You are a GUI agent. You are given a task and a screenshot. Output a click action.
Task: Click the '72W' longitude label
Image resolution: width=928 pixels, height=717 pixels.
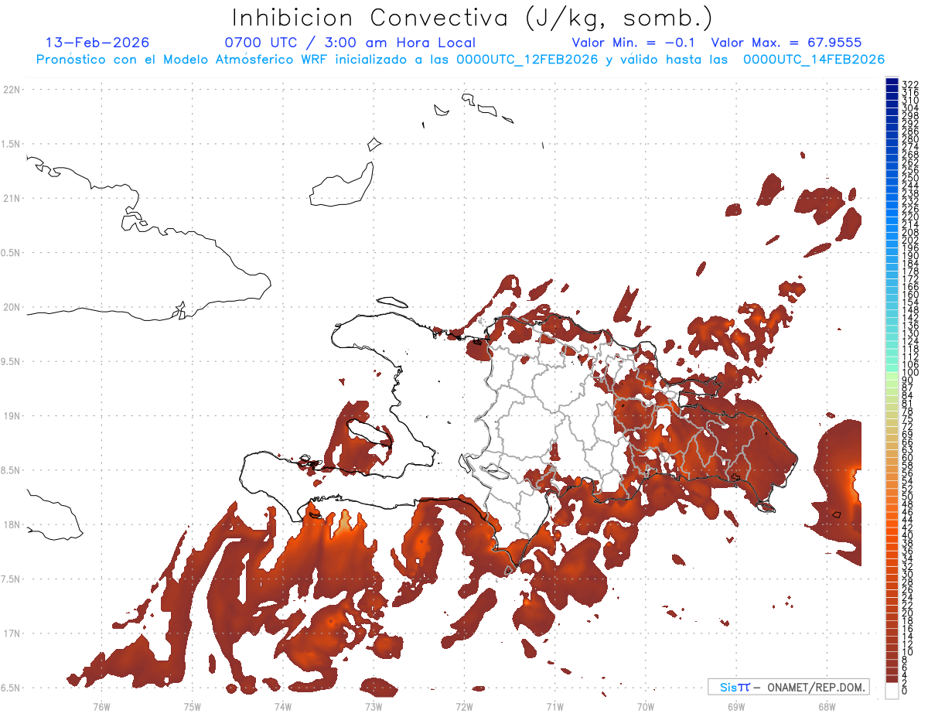pos(464,706)
